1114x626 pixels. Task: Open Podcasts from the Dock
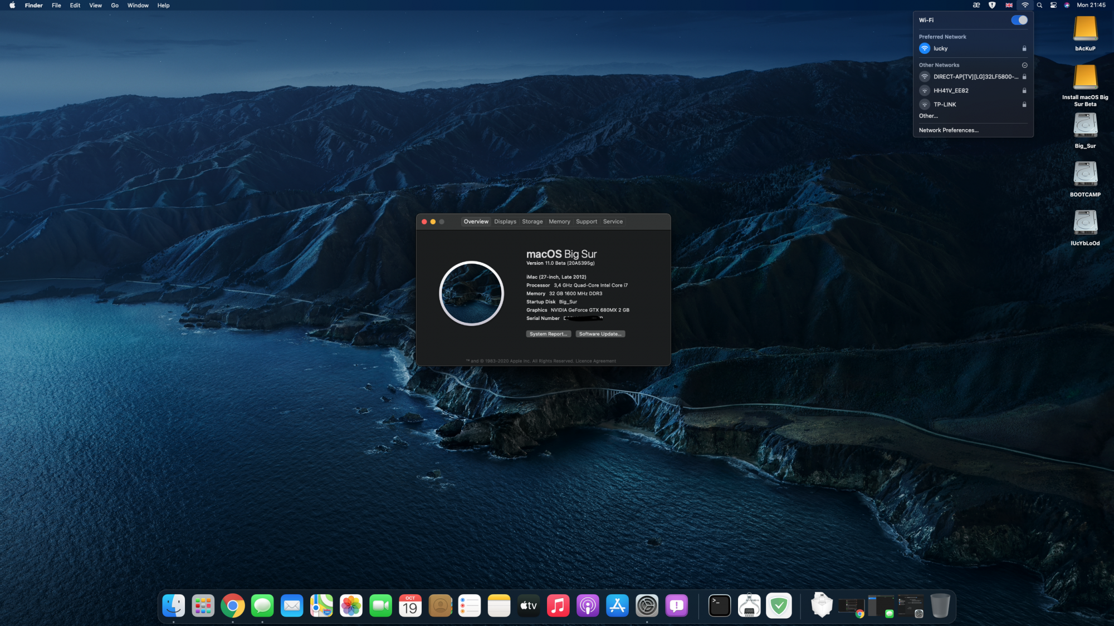click(x=588, y=606)
